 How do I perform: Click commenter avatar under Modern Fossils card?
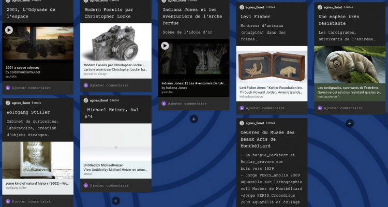click(86, 85)
